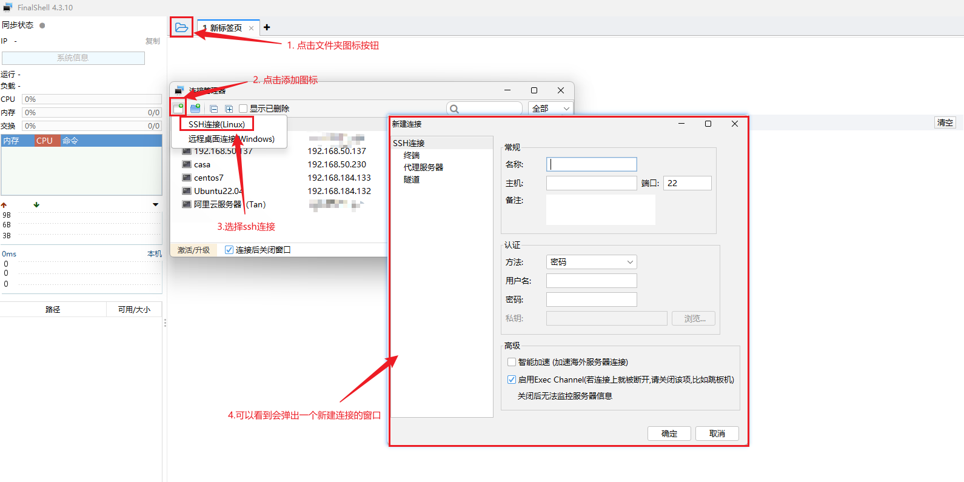The width and height of the screenshot is (964, 482).
Task: Click the IP 192.168.184.132
Action: pyautogui.click(x=339, y=191)
